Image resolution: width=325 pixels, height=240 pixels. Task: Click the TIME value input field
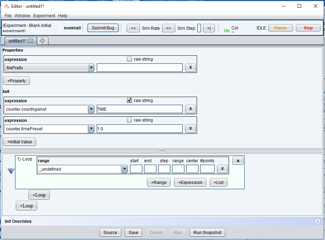(x=140, y=109)
